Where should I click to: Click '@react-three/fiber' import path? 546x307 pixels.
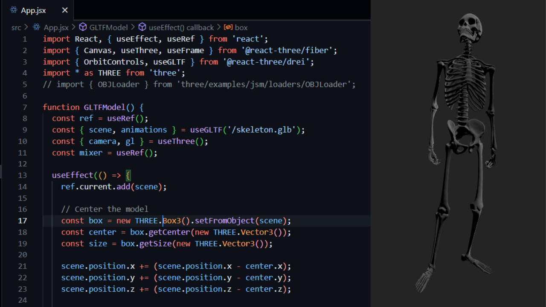point(287,50)
